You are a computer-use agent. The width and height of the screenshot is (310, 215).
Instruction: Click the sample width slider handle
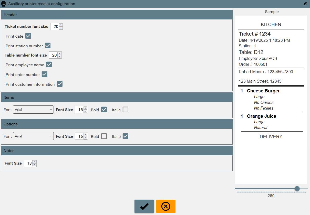click(x=297, y=189)
